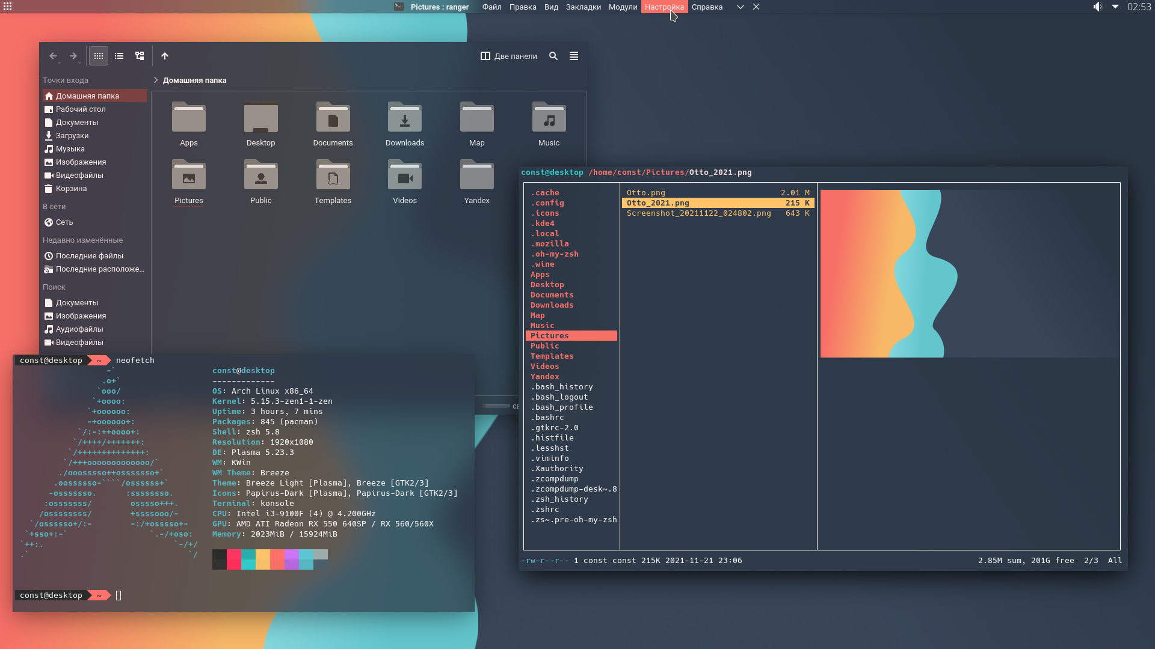
Task: Open the Правка menu
Action: (523, 7)
